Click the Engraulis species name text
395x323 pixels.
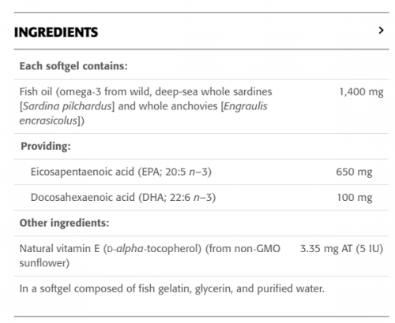click(x=245, y=106)
